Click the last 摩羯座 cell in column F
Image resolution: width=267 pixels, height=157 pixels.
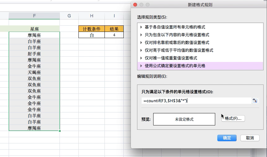point(34,128)
